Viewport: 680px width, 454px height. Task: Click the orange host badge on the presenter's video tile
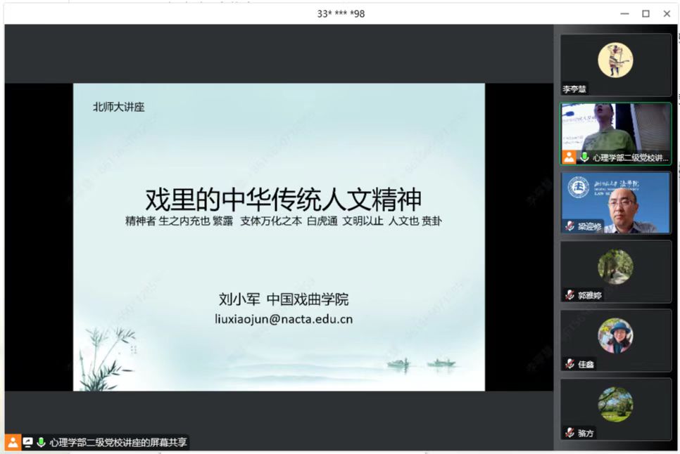coord(569,157)
